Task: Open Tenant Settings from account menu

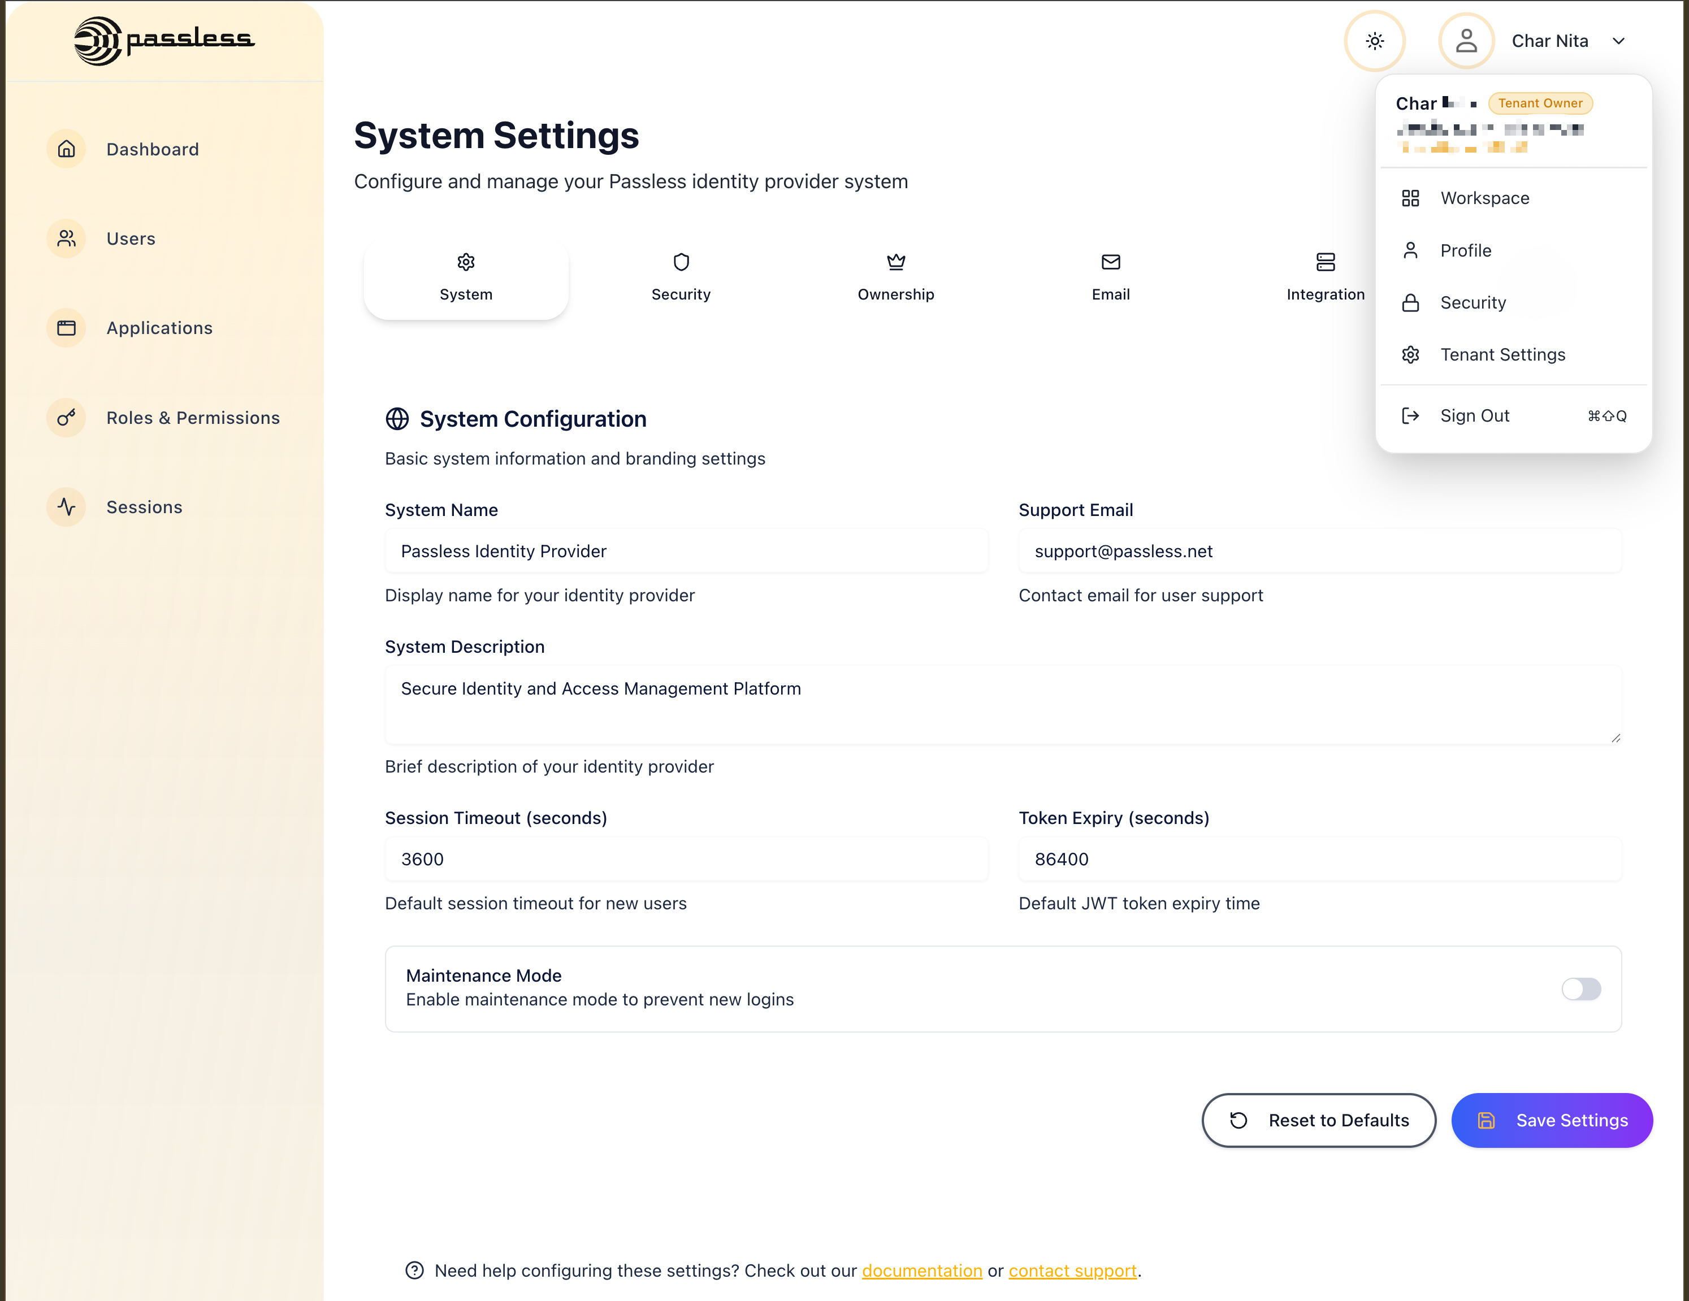Action: [x=1513, y=355]
